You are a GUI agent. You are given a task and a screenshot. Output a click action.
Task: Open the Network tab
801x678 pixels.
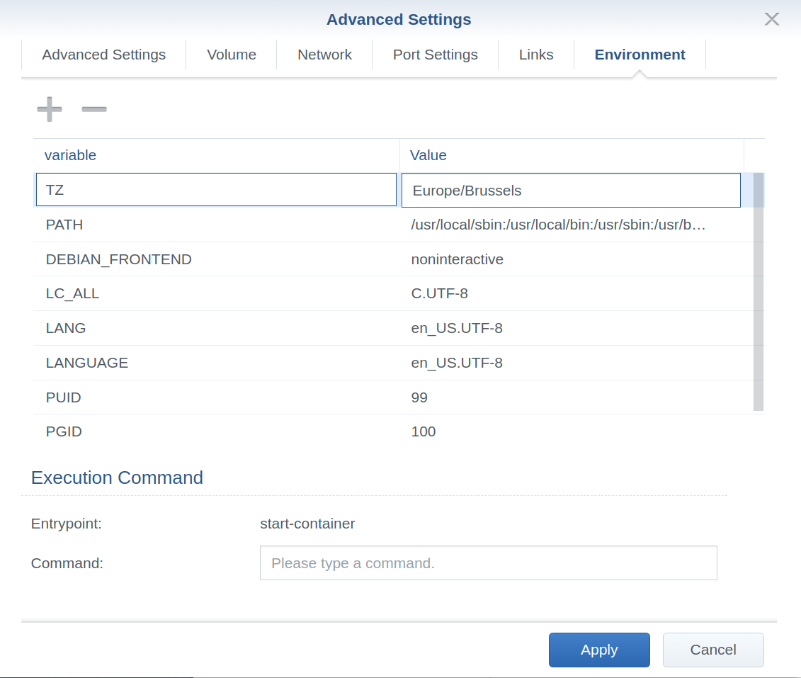pos(324,55)
